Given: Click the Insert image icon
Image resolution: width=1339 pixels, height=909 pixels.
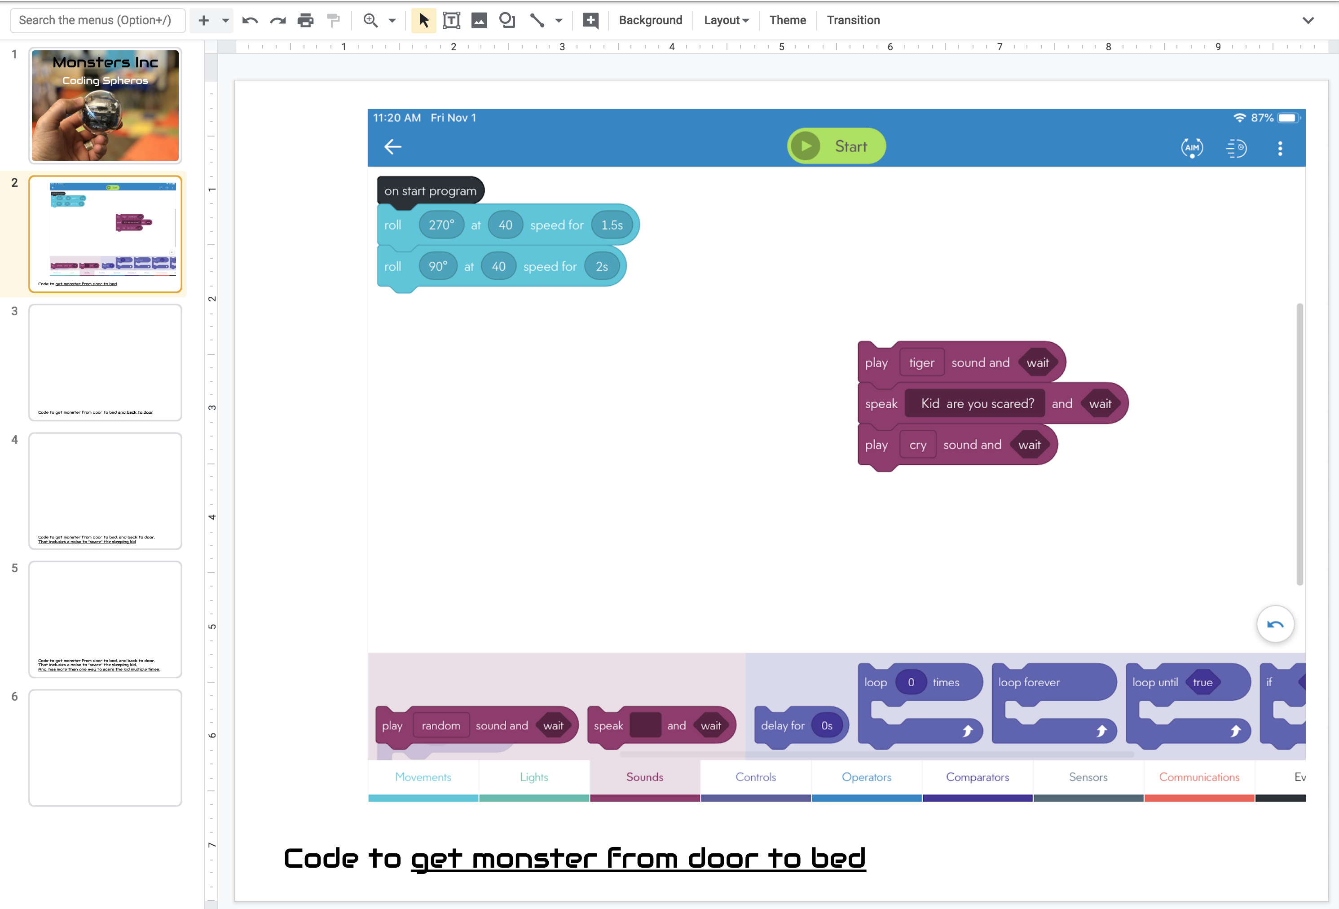Looking at the screenshot, I should tap(479, 21).
